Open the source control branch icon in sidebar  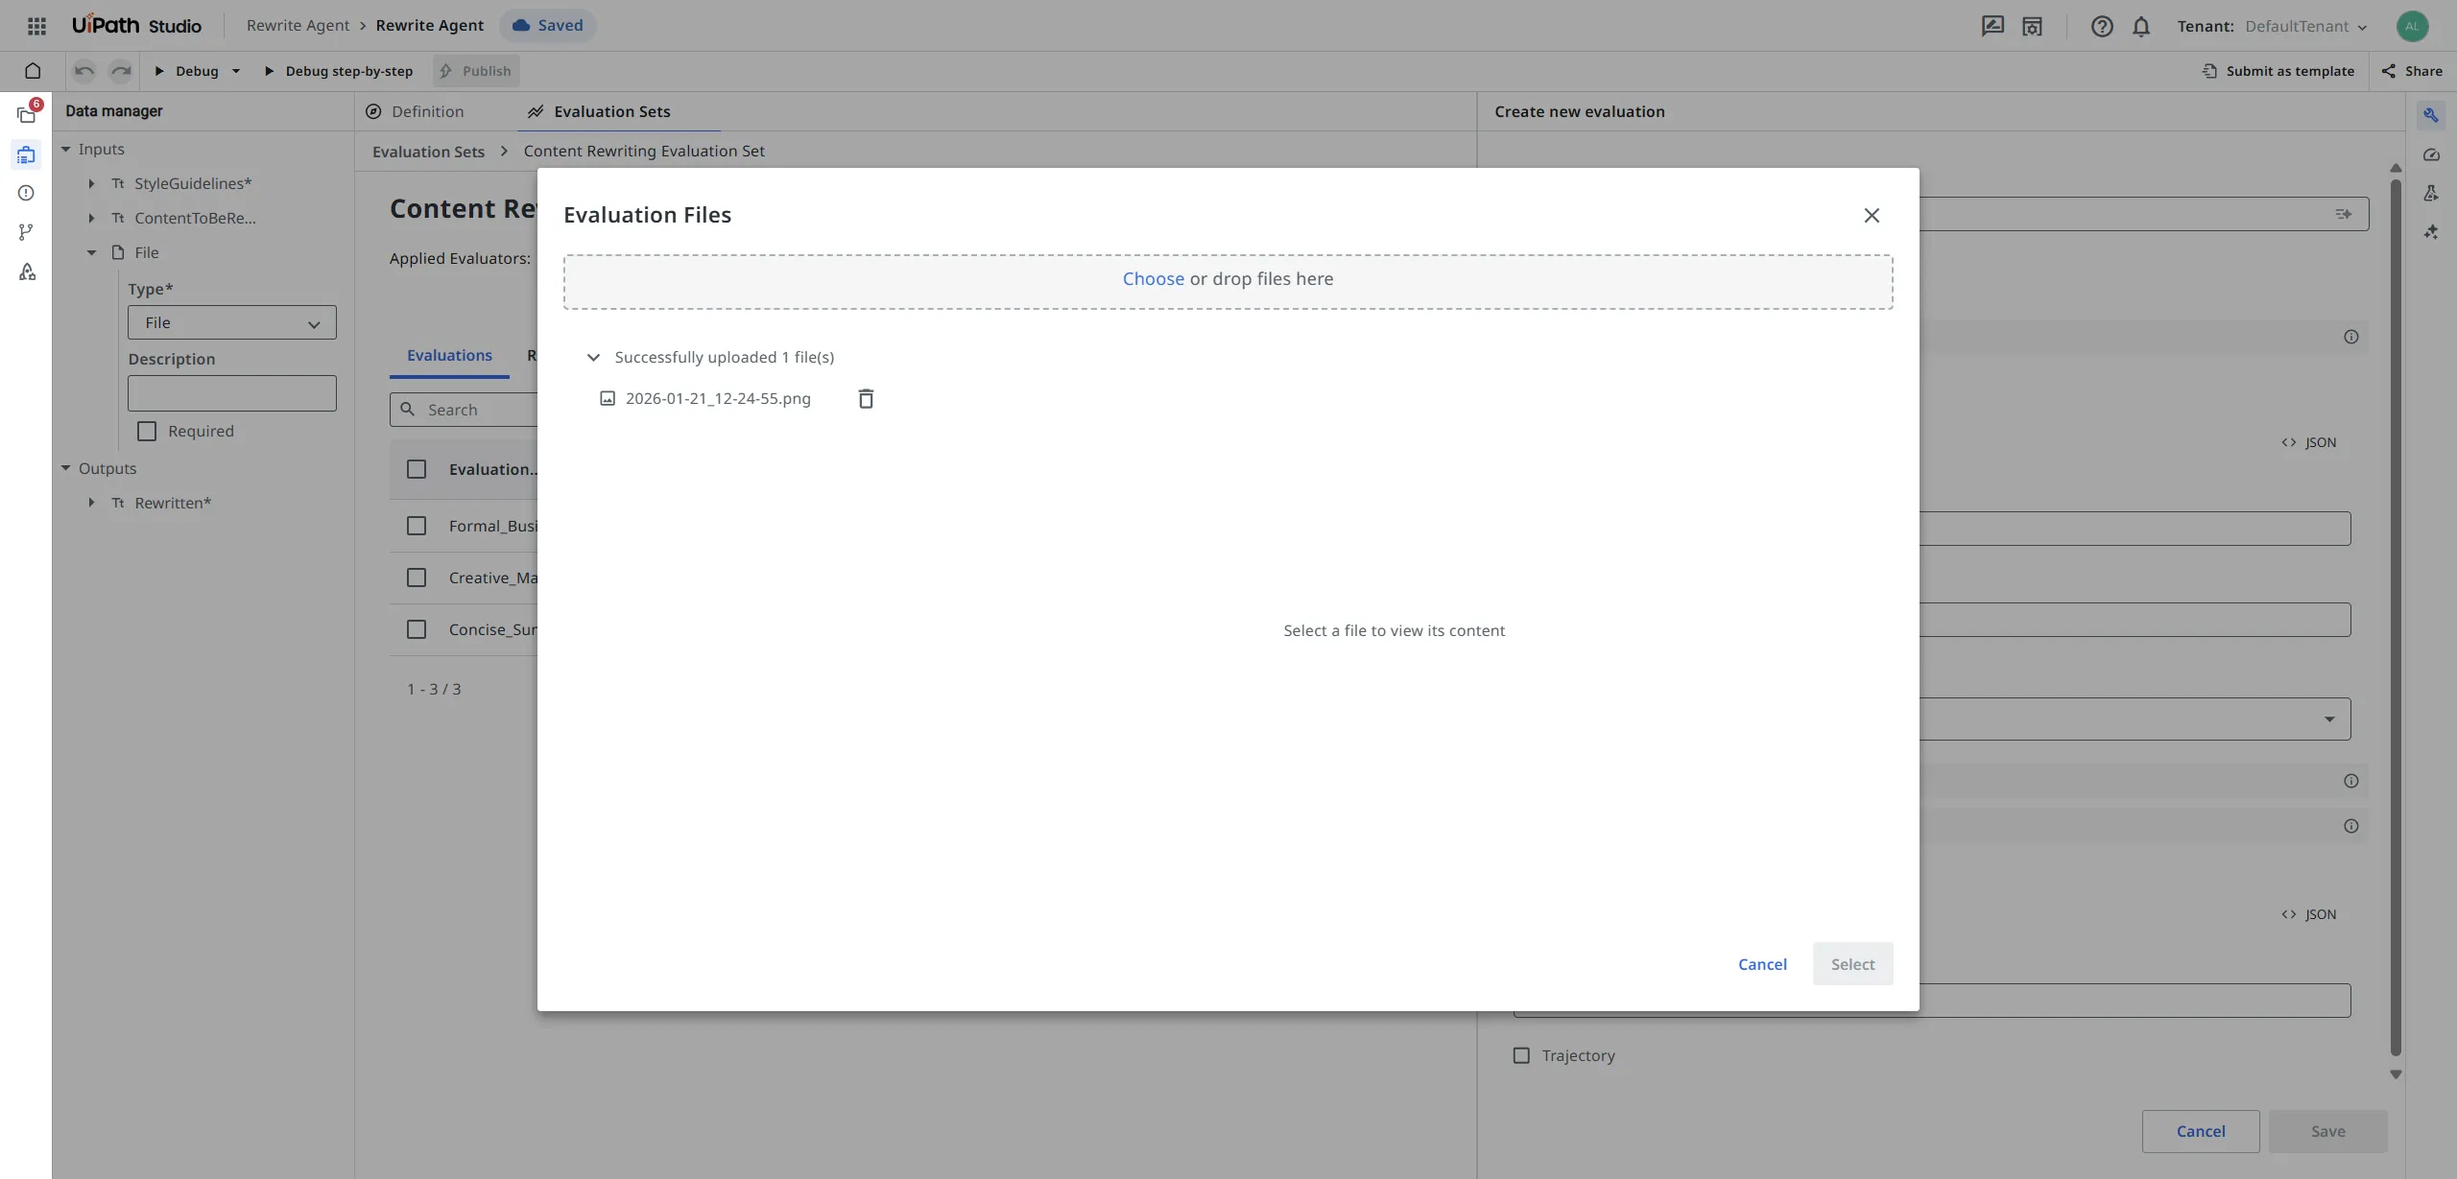[26, 232]
